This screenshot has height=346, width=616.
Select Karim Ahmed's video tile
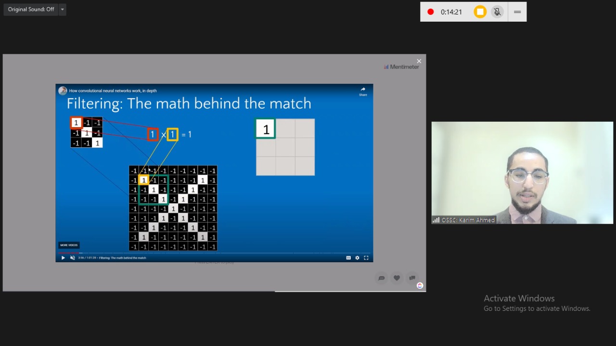[x=522, y=173]
